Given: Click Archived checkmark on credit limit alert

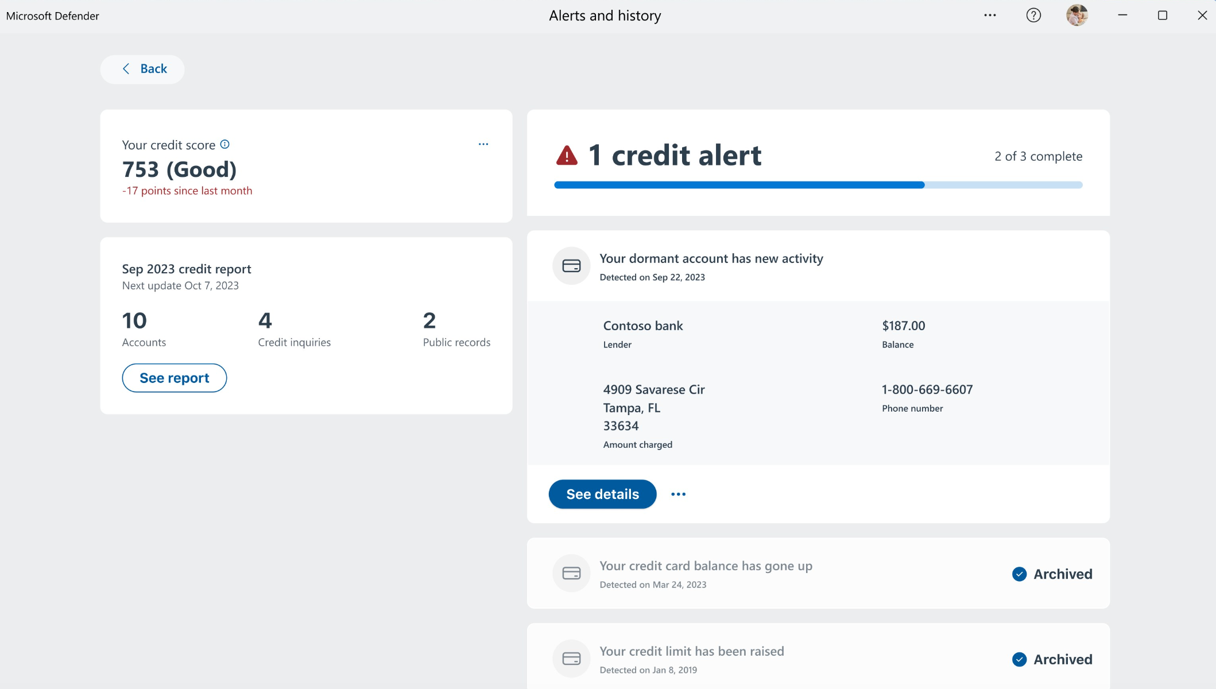Looking at the screenshot, I should tap(1019, 660).
